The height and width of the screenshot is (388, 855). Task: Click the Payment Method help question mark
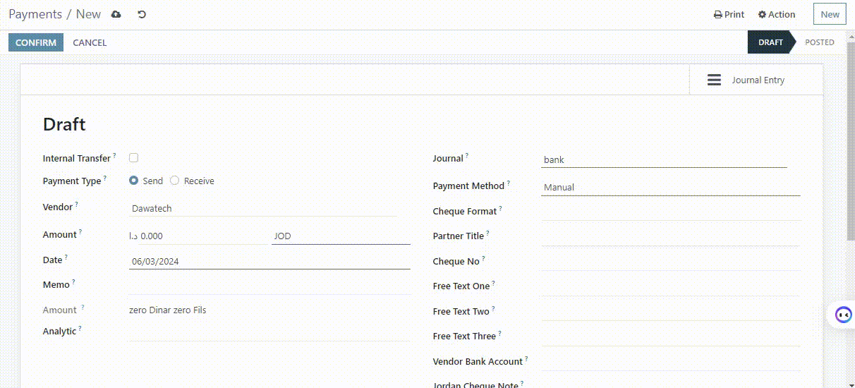point(508,182)
